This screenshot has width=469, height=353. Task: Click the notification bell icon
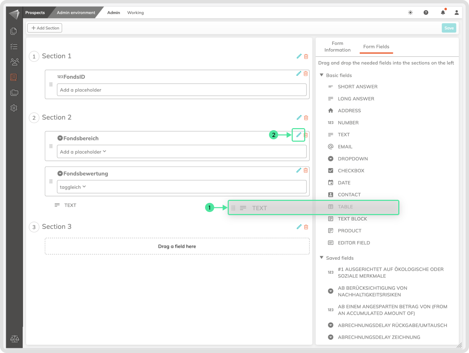[443, 13]
